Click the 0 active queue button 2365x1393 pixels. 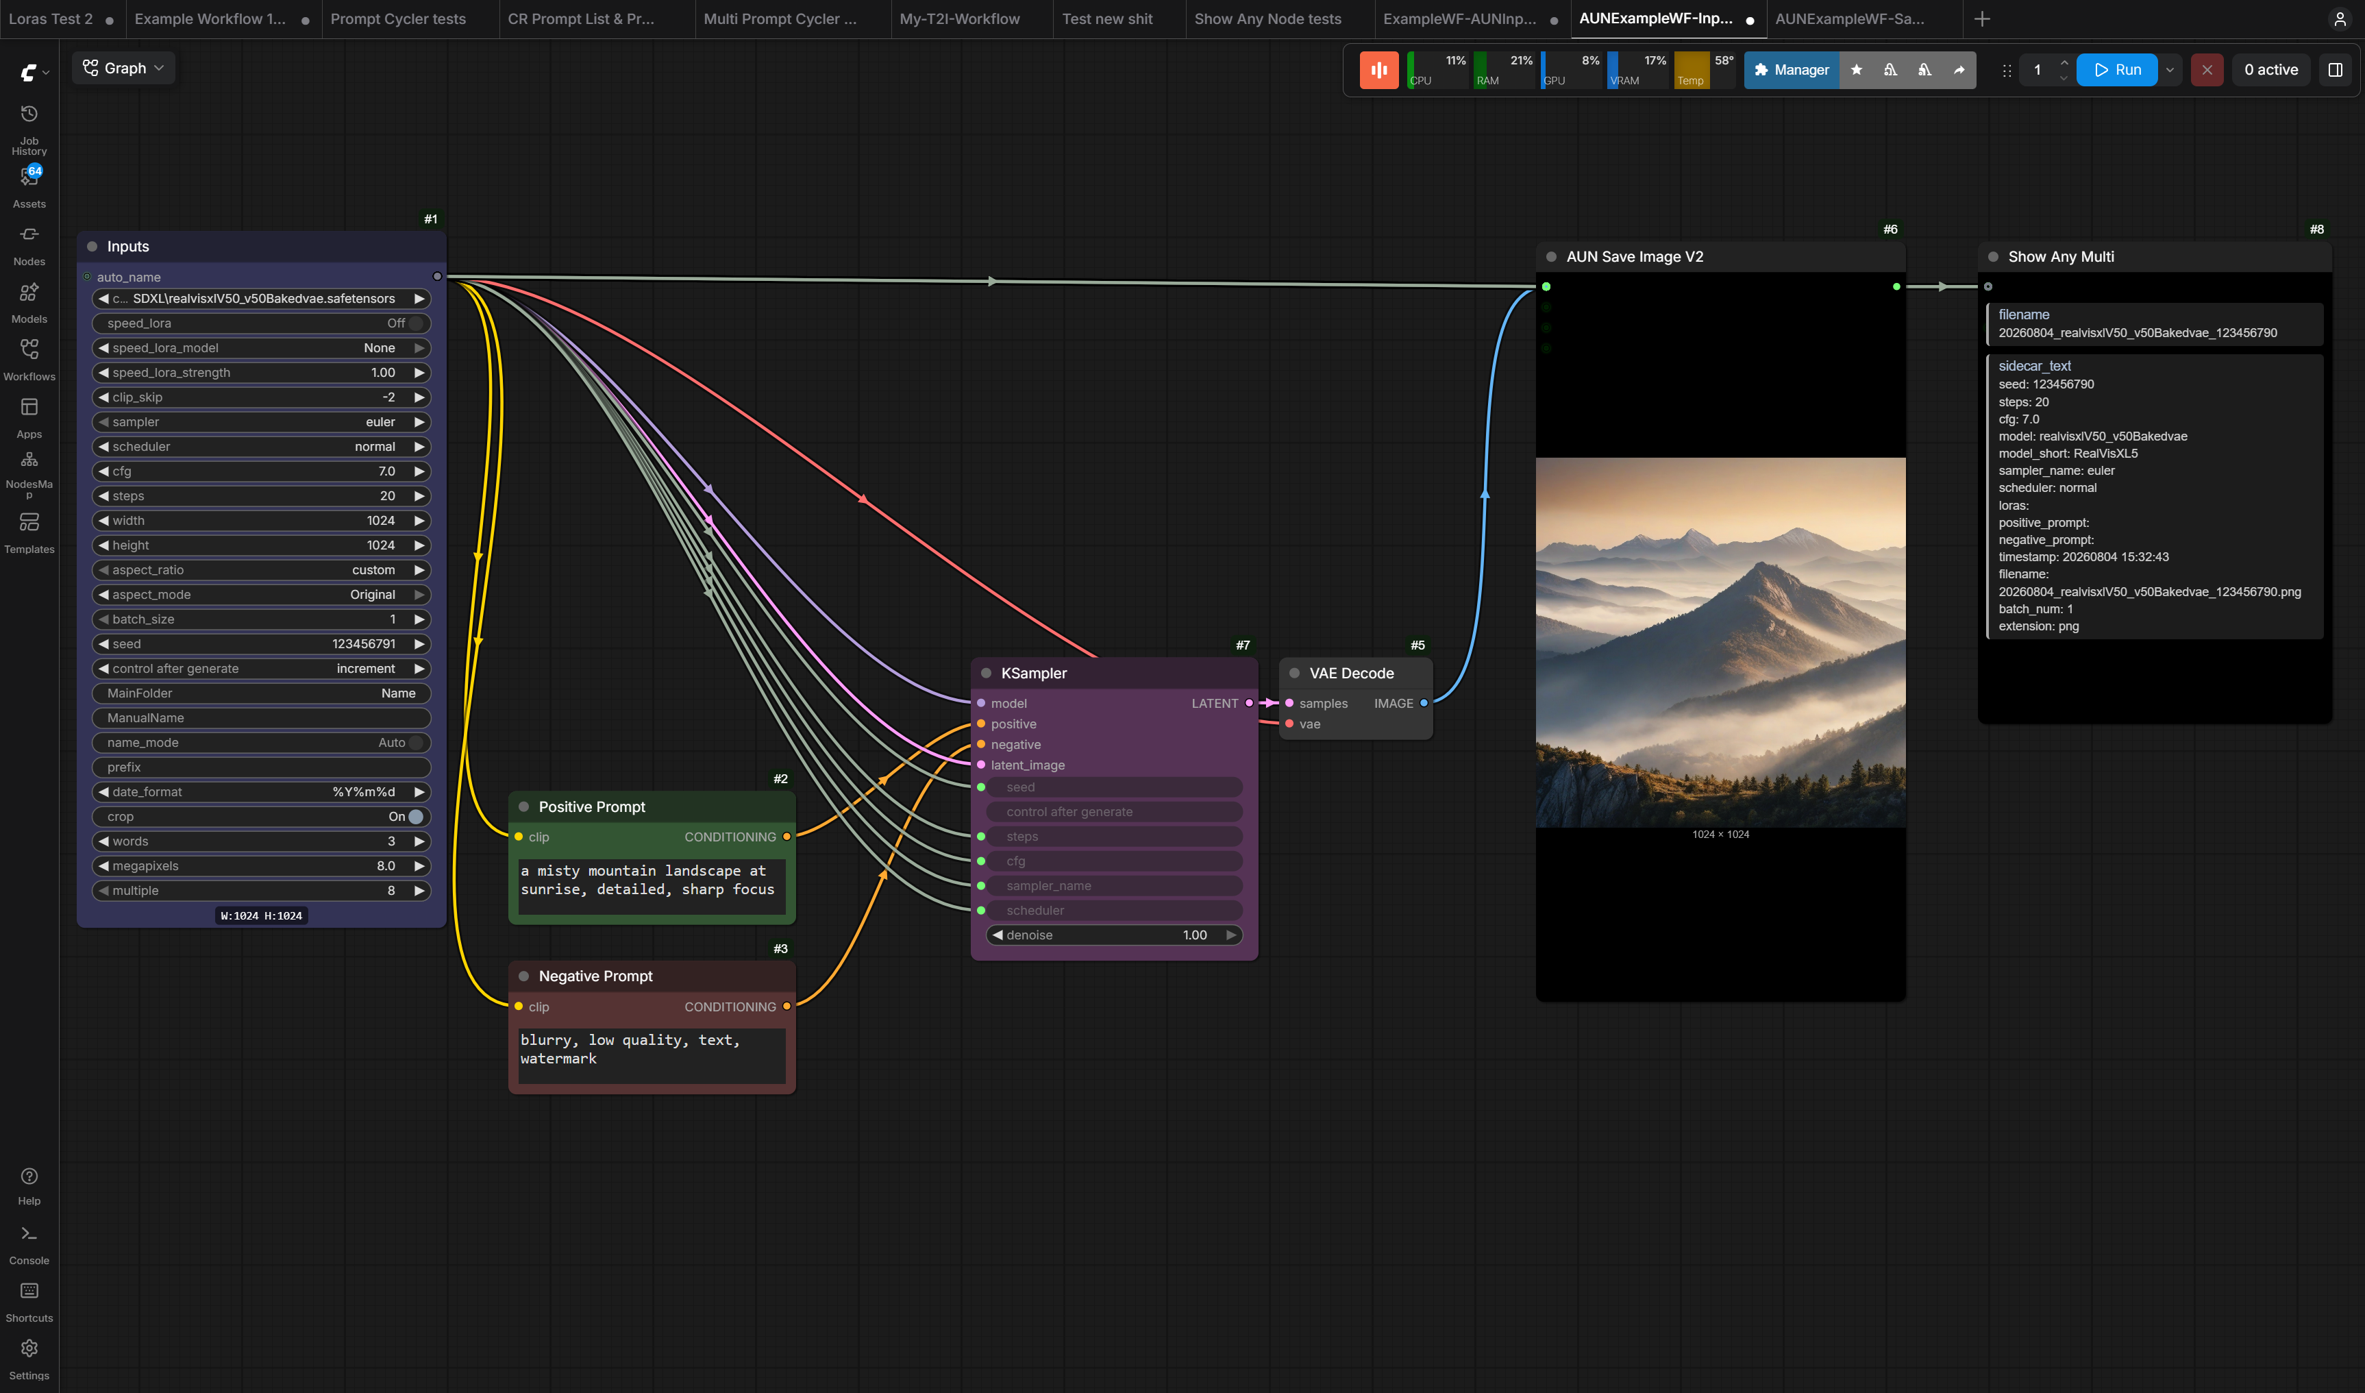pyautogui.click(x=2271, y=69)
